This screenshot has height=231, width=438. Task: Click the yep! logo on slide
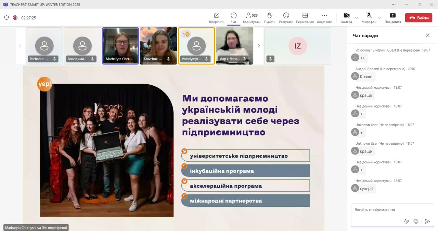[44, 84]
